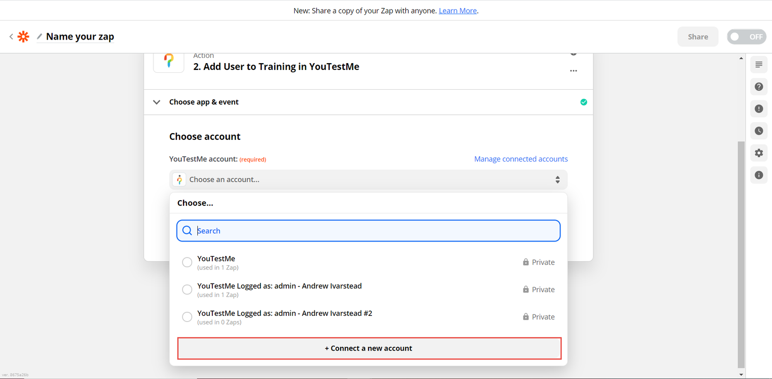
Task: Select Andrew Ivarstead #2 account option
Action: pyautogui.click(x=187, y=317)
